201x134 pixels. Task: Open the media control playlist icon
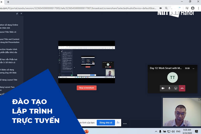coord(187,8)
